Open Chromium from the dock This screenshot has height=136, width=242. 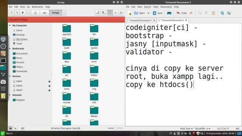3,39
